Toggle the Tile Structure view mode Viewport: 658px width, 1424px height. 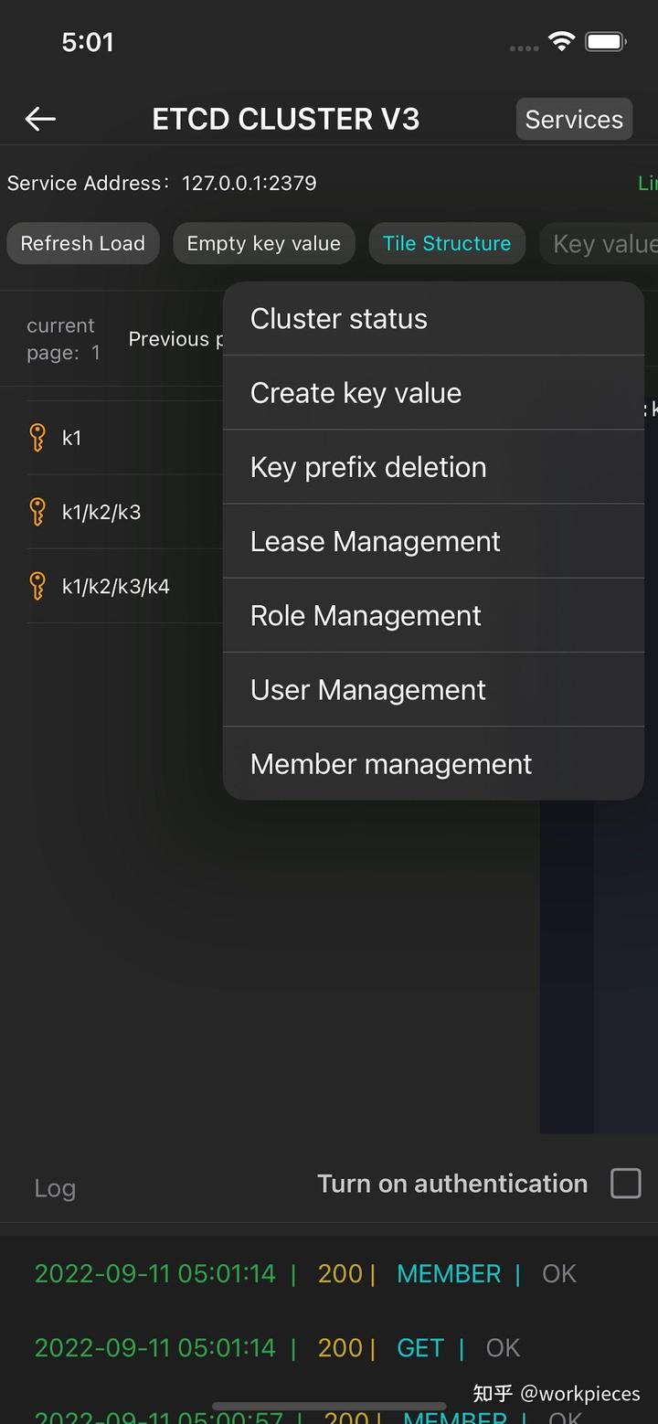[447, 243]
